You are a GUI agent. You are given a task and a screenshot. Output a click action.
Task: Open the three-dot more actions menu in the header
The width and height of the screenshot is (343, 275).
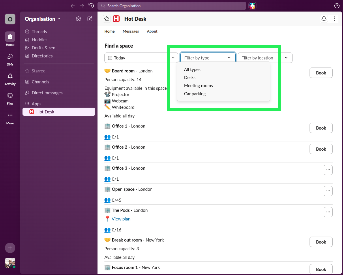tap(334, 18)
